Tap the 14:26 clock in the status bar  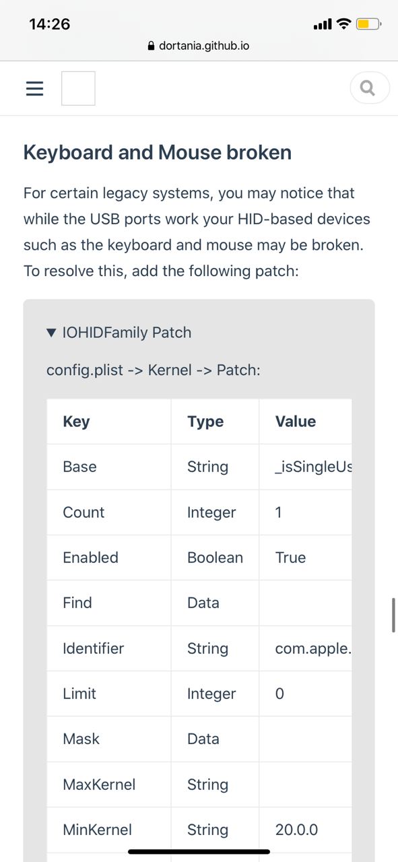[x=50, y=24]
